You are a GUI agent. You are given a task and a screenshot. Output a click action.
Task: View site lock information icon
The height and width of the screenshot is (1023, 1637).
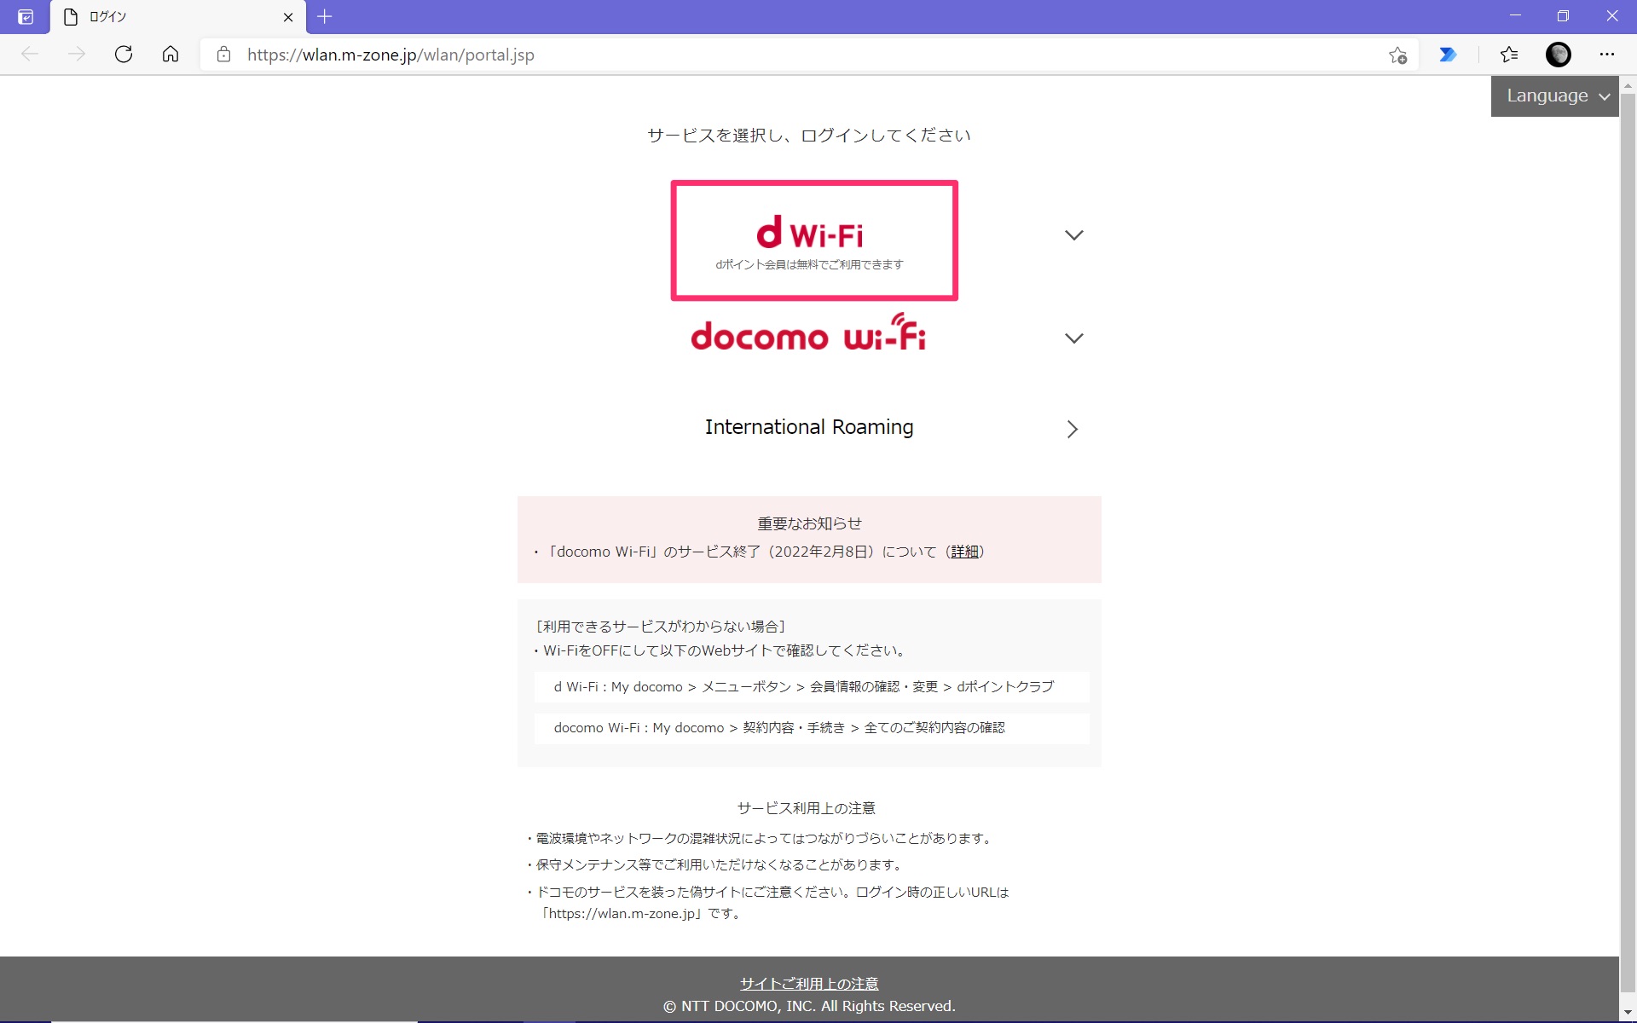pos(223,55)
